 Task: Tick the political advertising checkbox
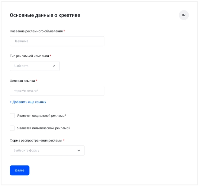(12, 128)
